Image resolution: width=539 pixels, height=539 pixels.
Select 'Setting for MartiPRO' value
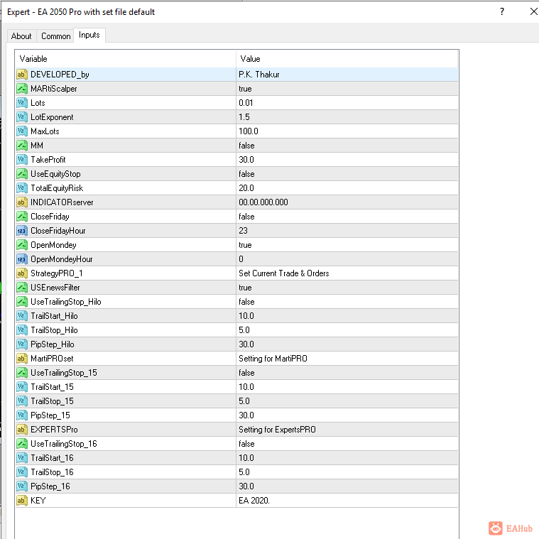347,359
